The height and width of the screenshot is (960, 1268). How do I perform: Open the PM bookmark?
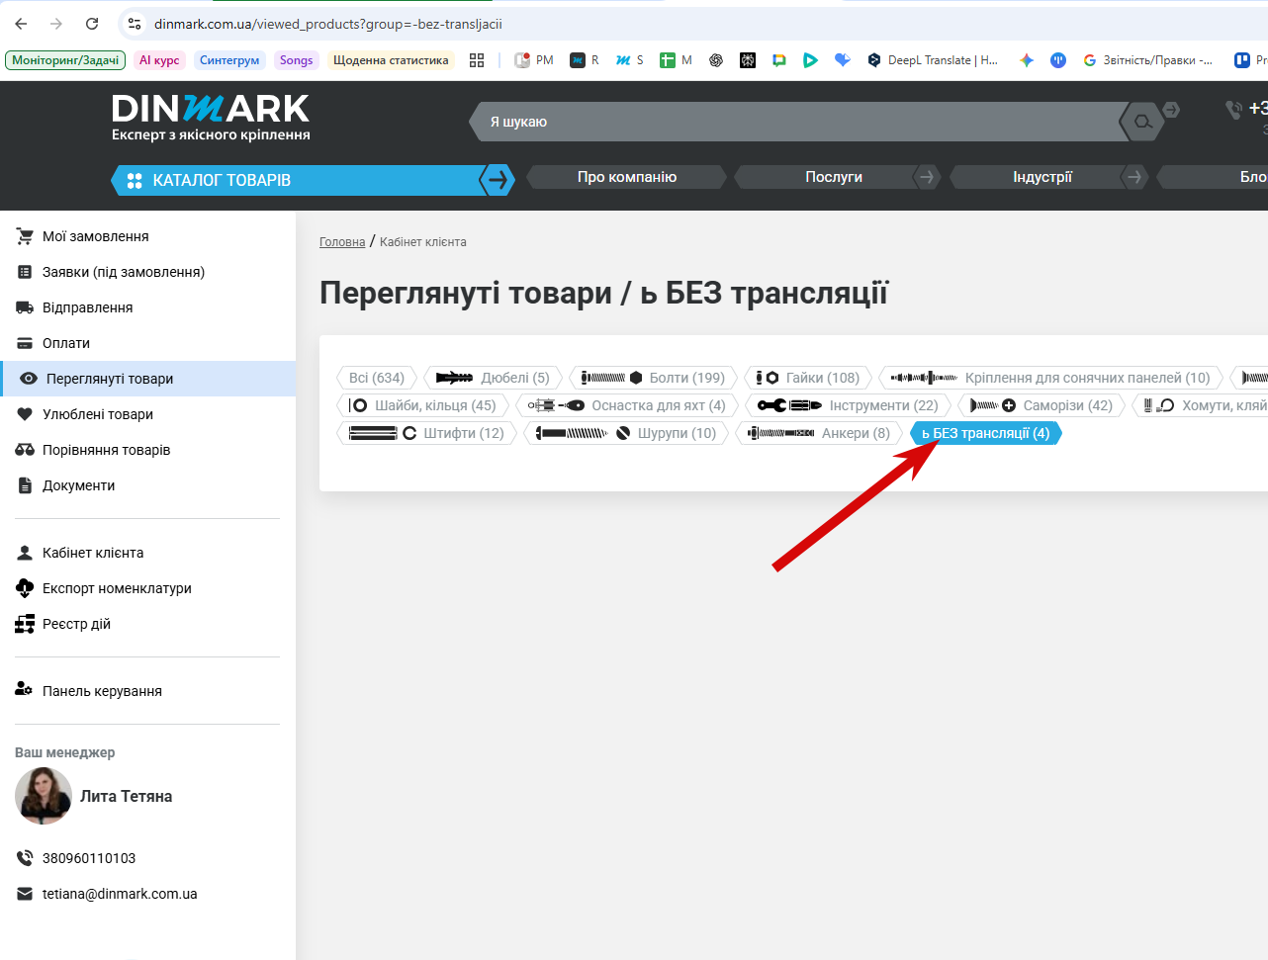[534, 60]
